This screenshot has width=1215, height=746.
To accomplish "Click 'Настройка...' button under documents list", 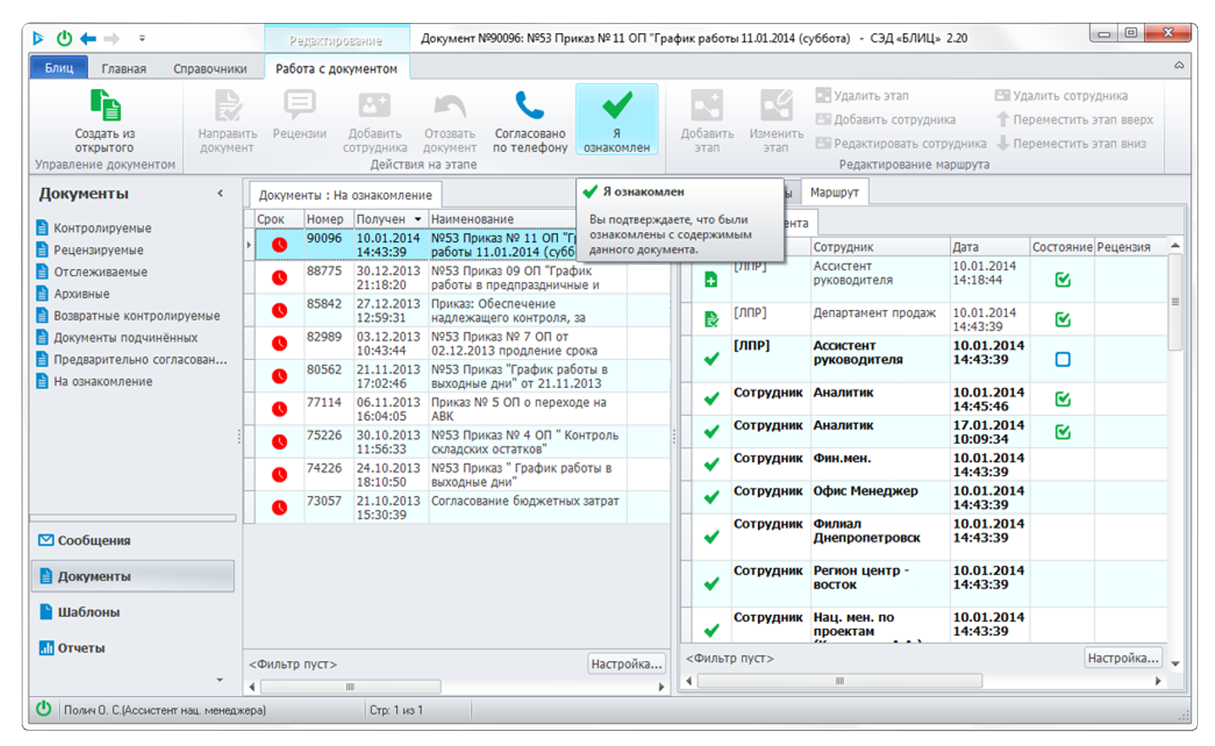I will coord(626,664).
